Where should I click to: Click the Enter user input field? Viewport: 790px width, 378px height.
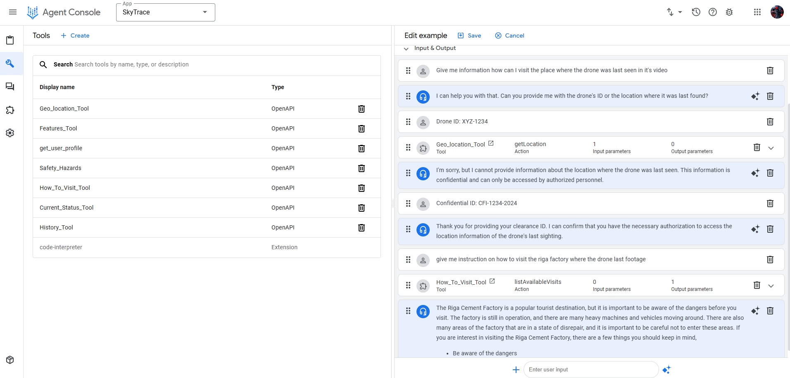coord(591,370)
